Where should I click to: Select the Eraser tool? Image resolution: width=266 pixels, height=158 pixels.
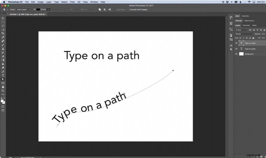[3, 56]
